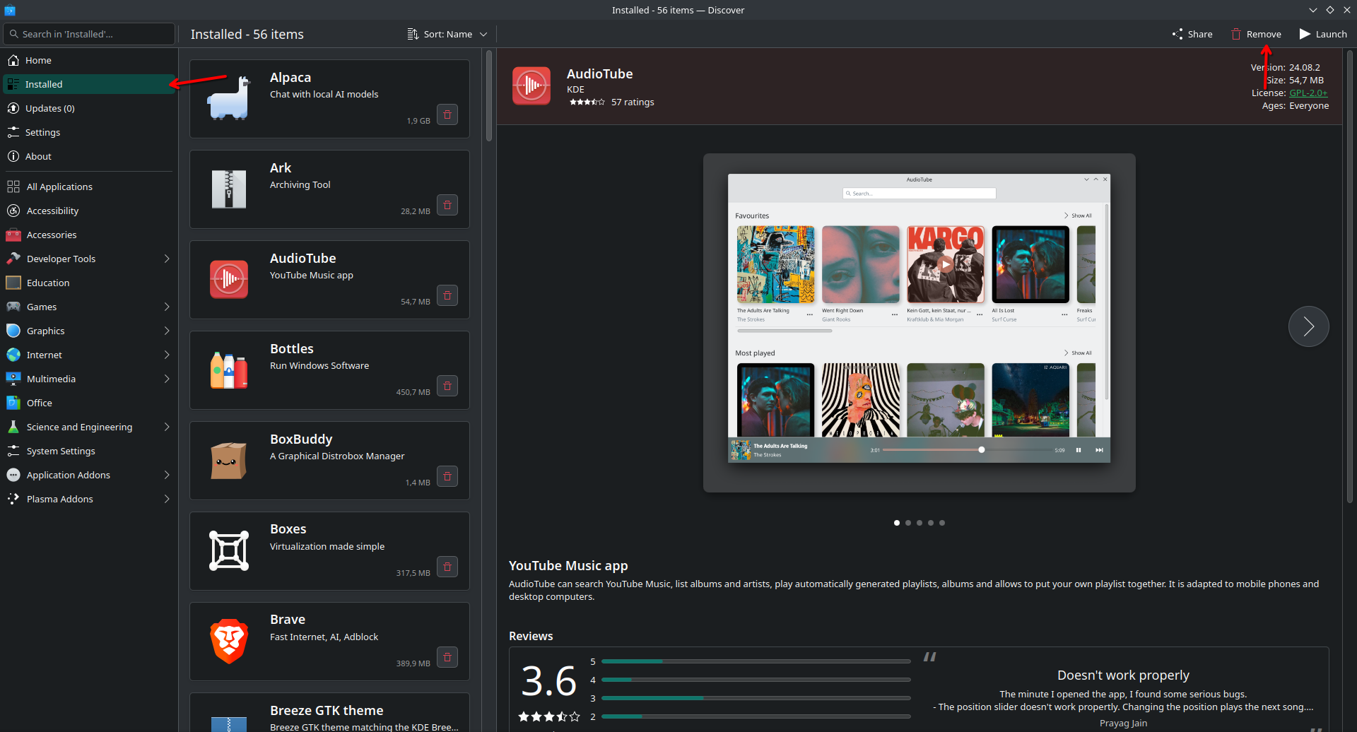
Task: Expand the Games category arrow
Action: (167, 307)
